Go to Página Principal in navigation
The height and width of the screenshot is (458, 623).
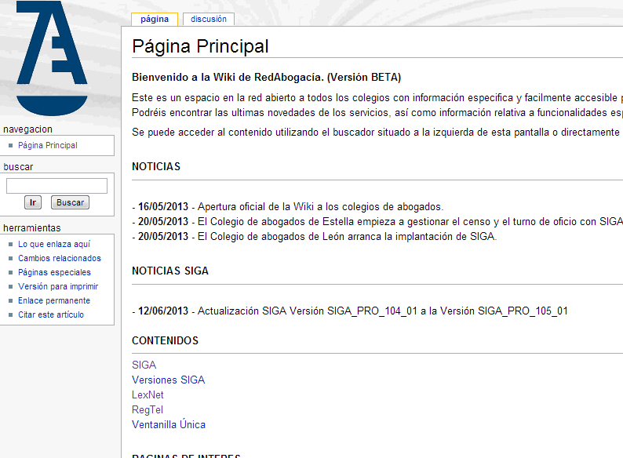[48, 145]
